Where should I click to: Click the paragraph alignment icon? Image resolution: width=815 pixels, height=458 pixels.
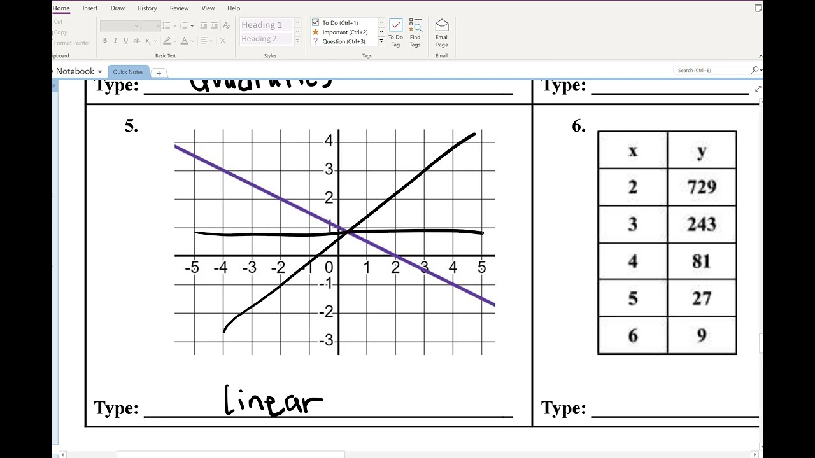204,41
